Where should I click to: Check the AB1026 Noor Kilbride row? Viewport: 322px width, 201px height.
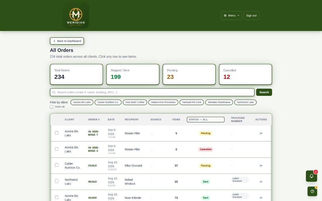tap(57, 197)
